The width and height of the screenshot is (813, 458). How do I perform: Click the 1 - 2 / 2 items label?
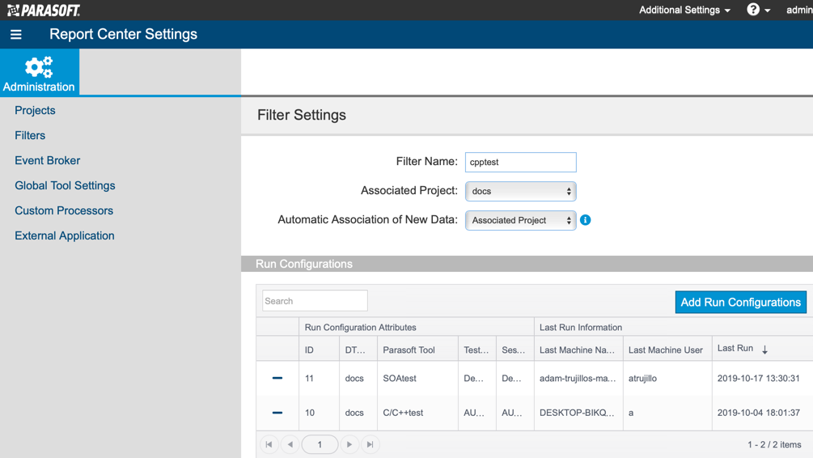pos(774,444)
